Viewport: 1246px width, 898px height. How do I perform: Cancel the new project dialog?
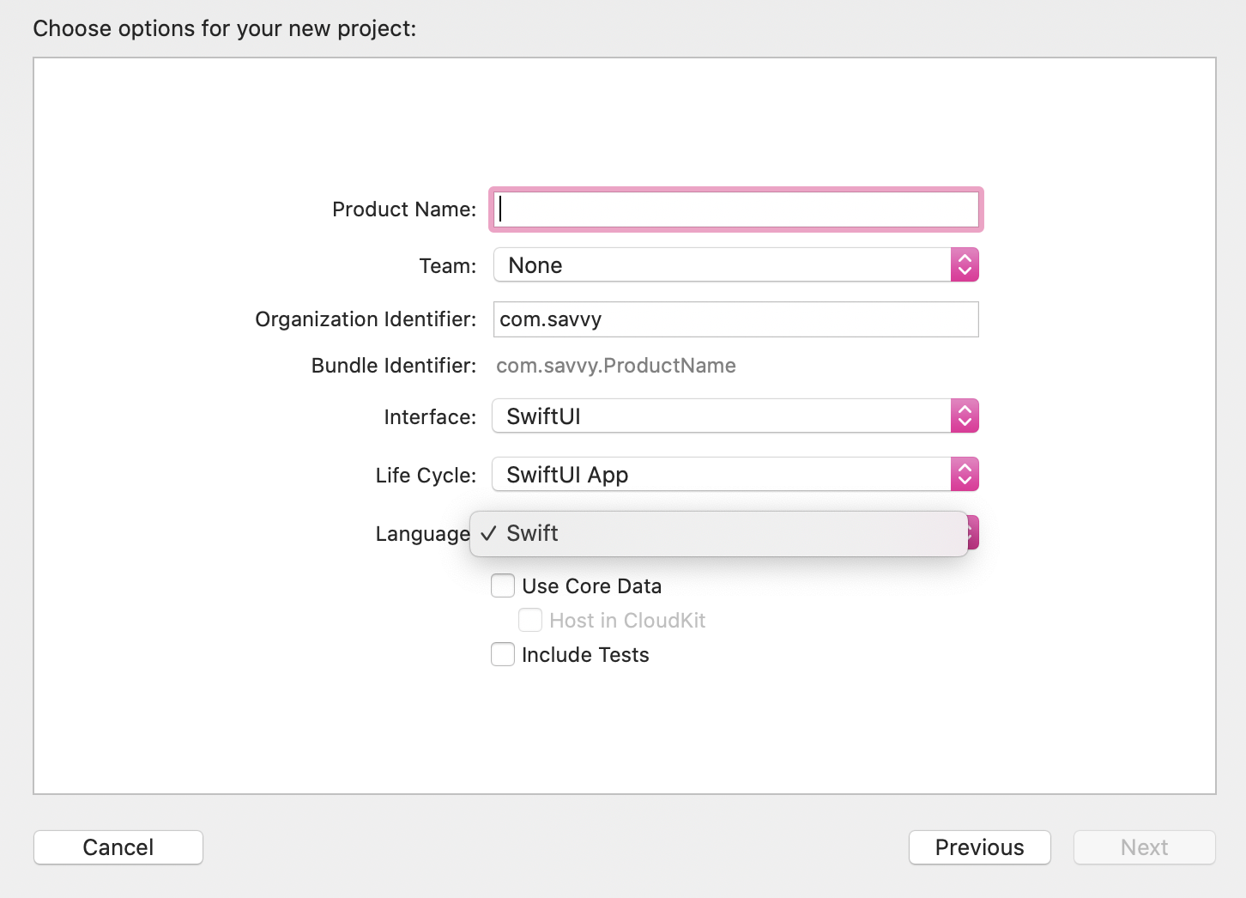pos(118,847)
